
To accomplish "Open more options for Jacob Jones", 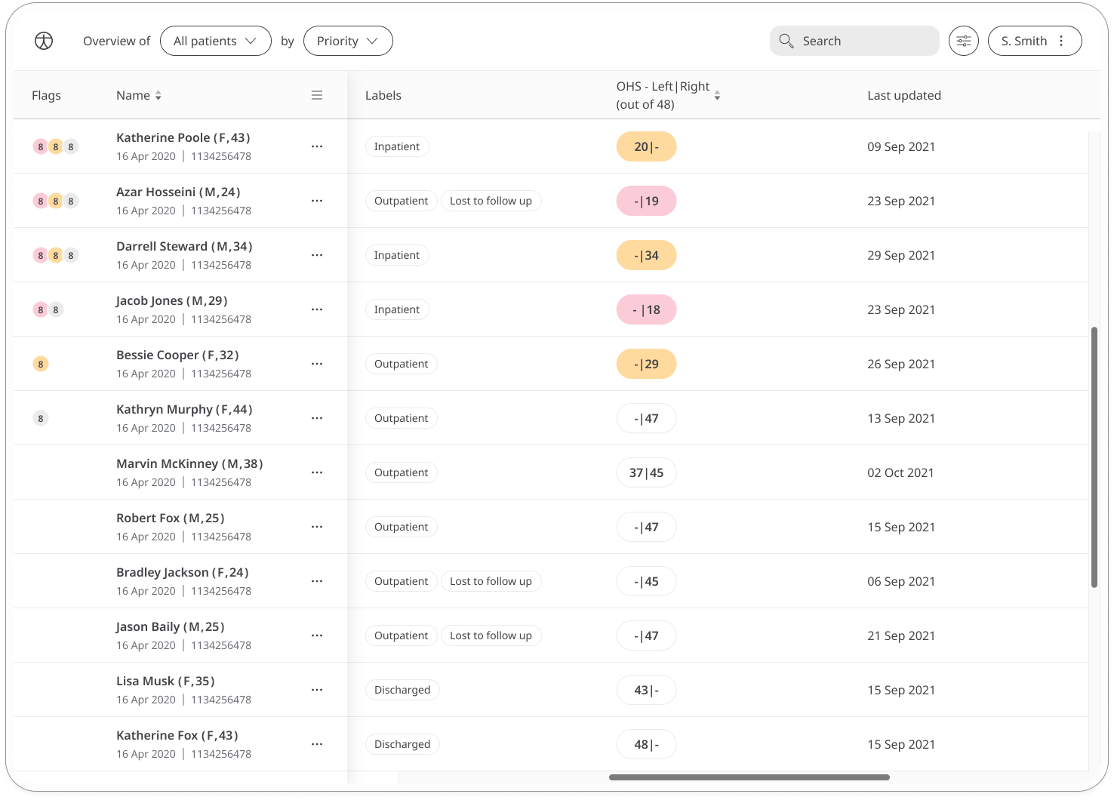I will tap(317, 309).
